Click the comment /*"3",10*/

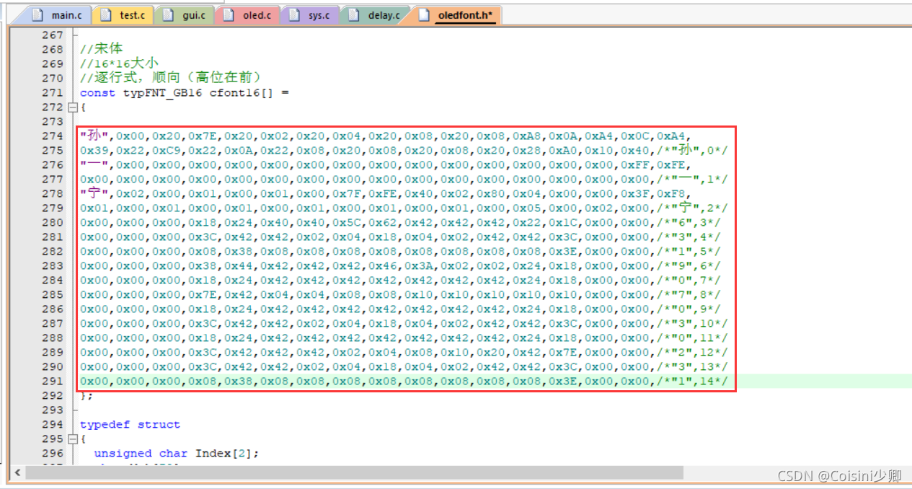tap(692, 323)
